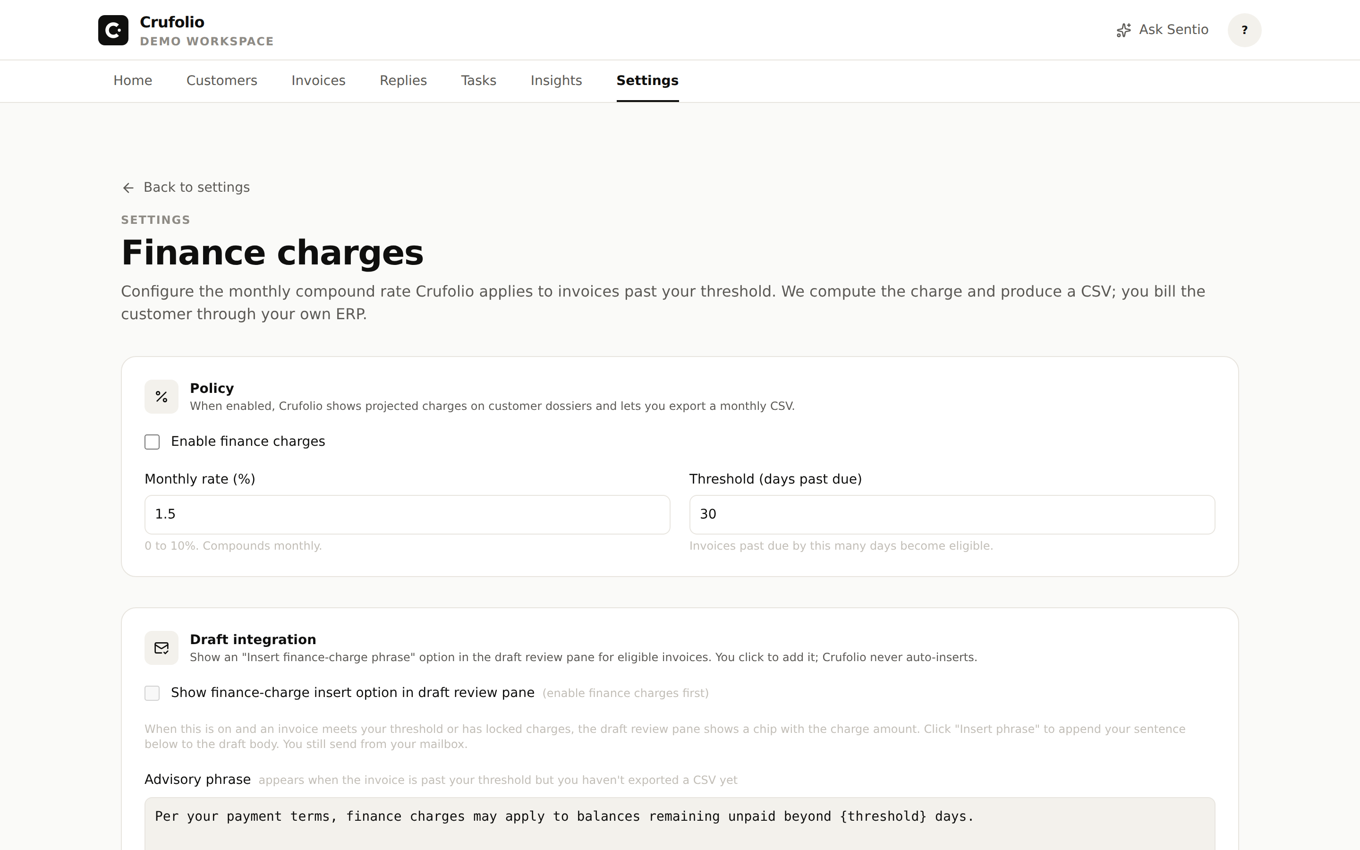Click the Crufolio workspace name

[172, 22]
